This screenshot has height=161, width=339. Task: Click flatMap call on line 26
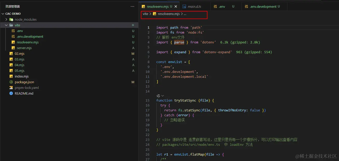tap(197, 154)
